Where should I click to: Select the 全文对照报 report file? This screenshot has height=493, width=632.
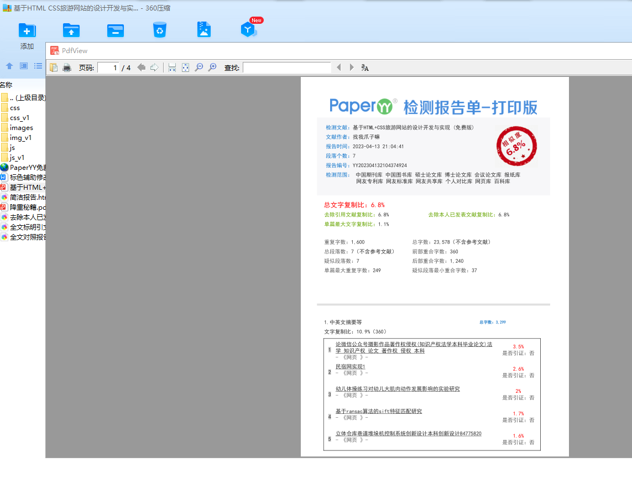click(23, 237)
